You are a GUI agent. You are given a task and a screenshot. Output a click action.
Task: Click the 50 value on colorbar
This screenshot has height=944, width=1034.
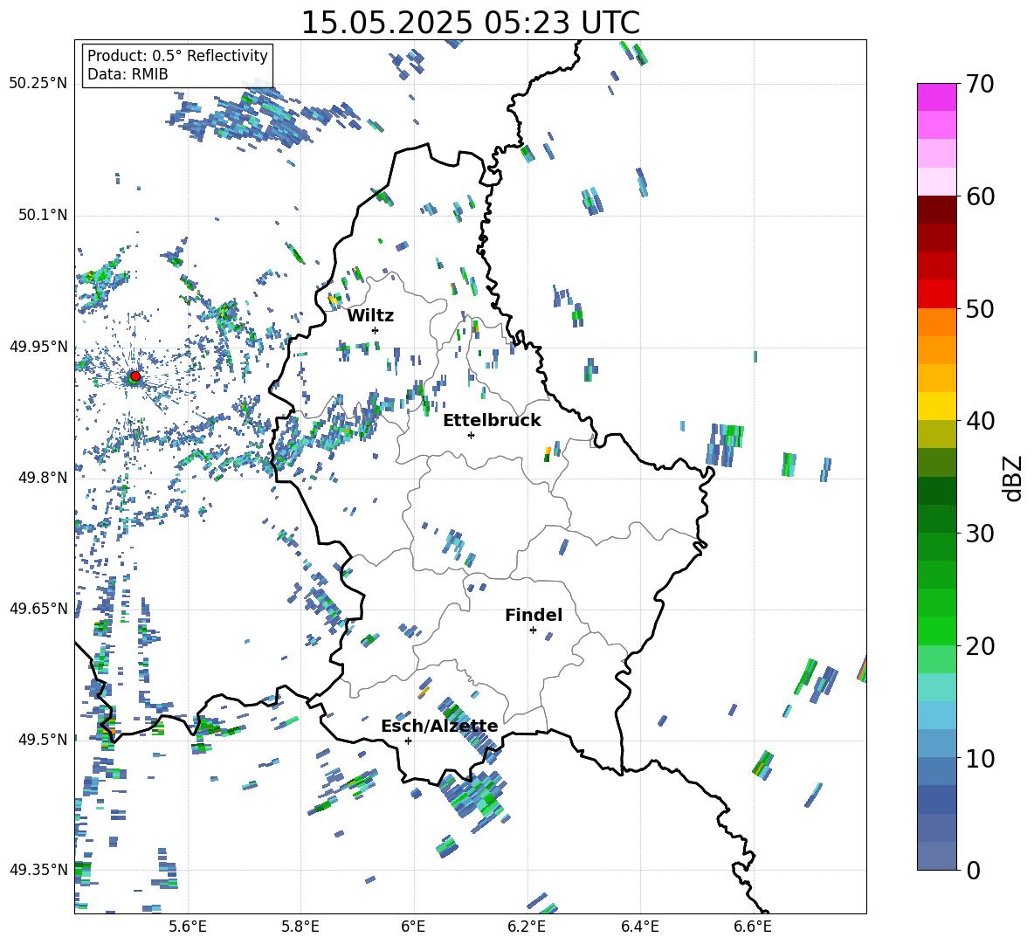(x=980, y=308)
